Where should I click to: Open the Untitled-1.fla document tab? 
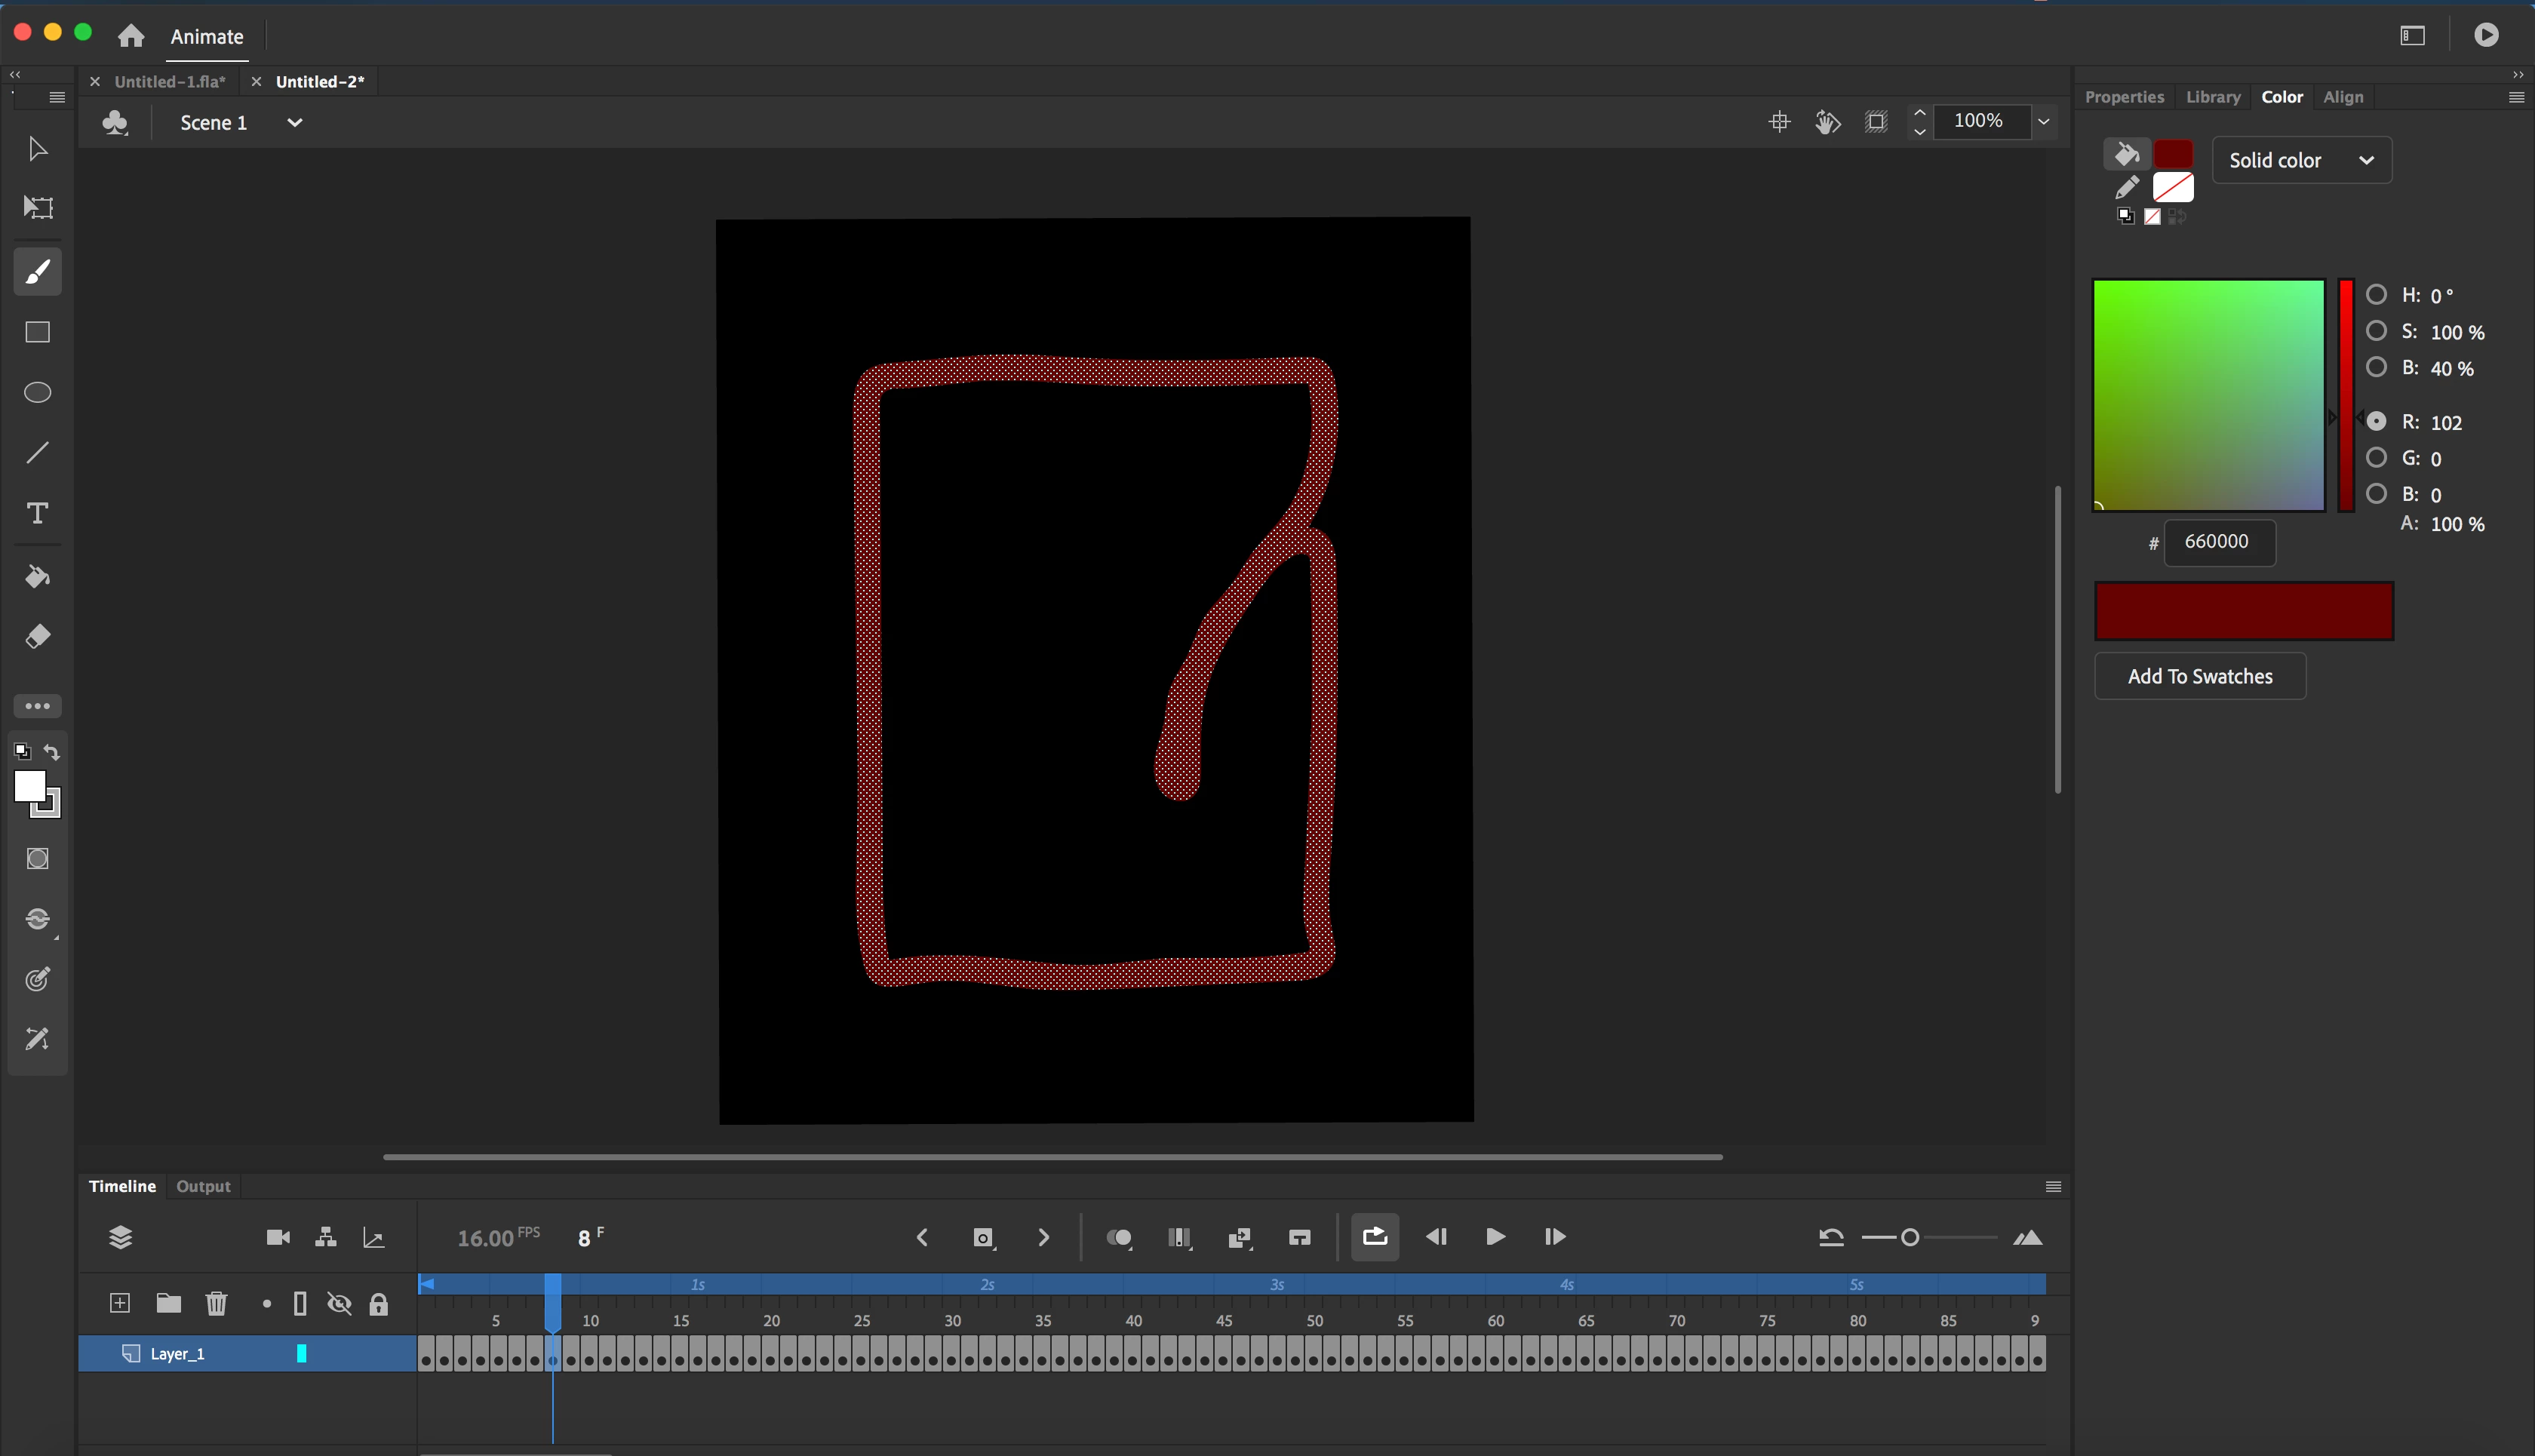coord(170,82)
